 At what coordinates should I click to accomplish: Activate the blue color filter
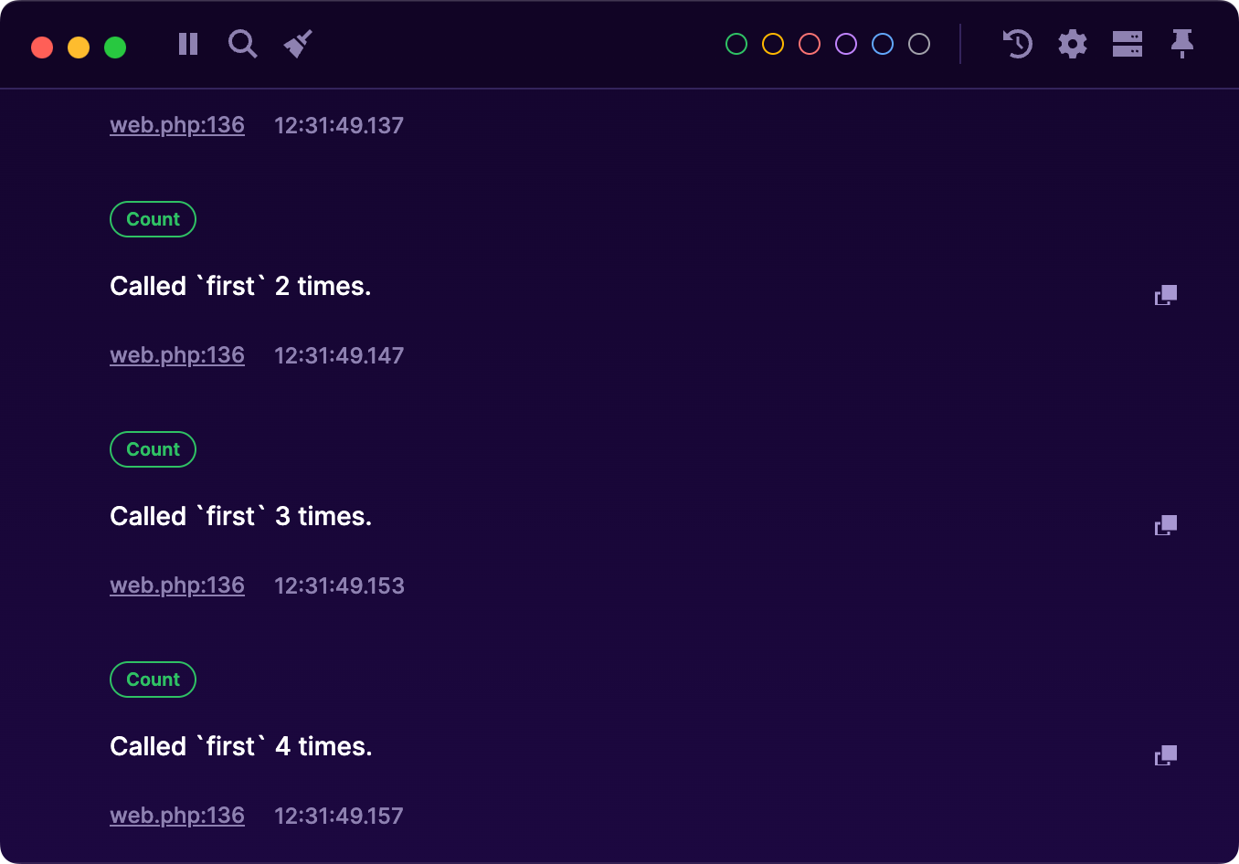[882, 43]
